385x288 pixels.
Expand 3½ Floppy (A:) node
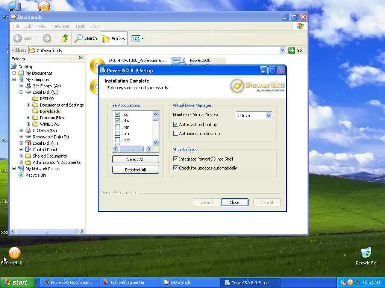pyautogui.click(x=21, y=86)
